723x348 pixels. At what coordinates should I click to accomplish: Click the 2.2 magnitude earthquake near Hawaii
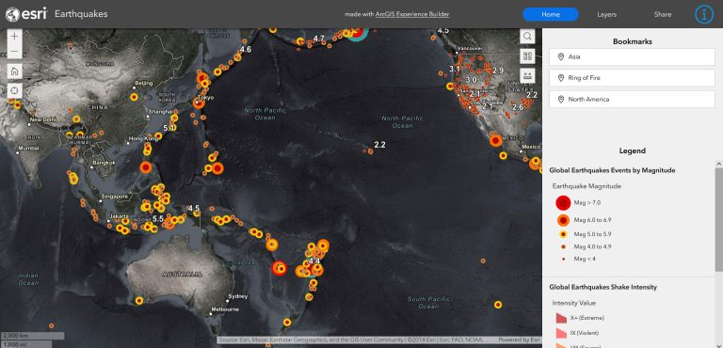coord(370,150)
